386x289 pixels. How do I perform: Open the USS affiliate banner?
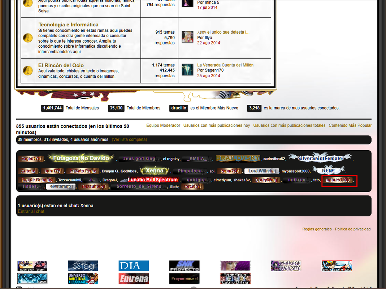click(32, 279)
